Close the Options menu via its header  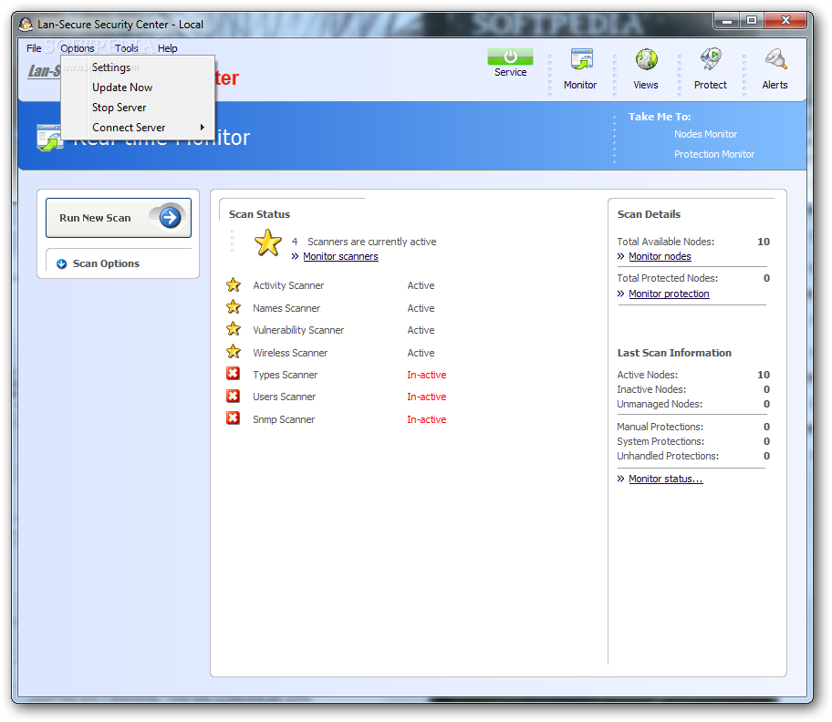78,48
